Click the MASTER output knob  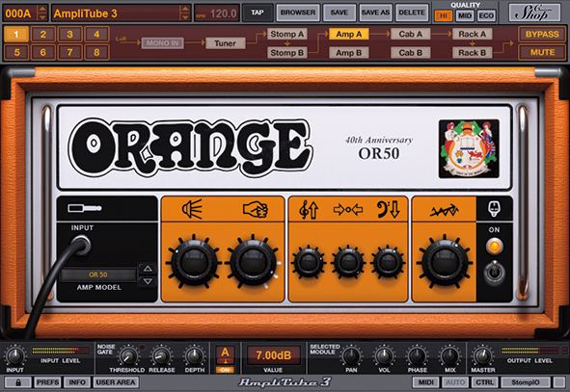coord(482,355)
